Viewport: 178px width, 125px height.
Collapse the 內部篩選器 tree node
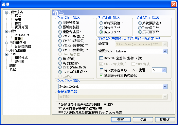coord(6,43)
